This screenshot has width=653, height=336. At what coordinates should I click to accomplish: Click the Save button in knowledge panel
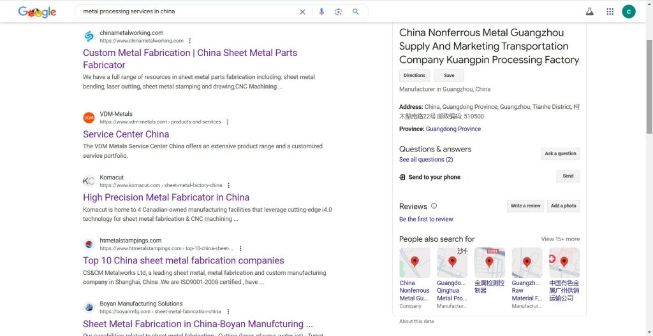point(449,76)
